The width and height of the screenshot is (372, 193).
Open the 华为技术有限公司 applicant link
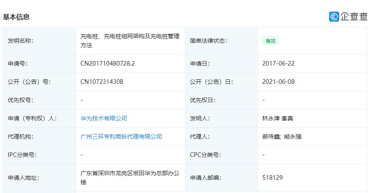pyautogui.click(x=104, y=118)
